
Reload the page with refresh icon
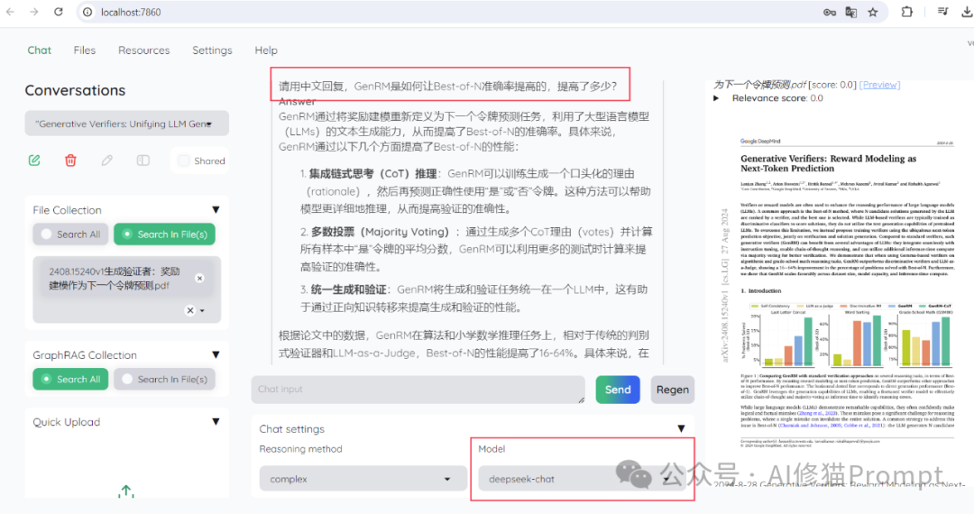[x=59, y=12]
